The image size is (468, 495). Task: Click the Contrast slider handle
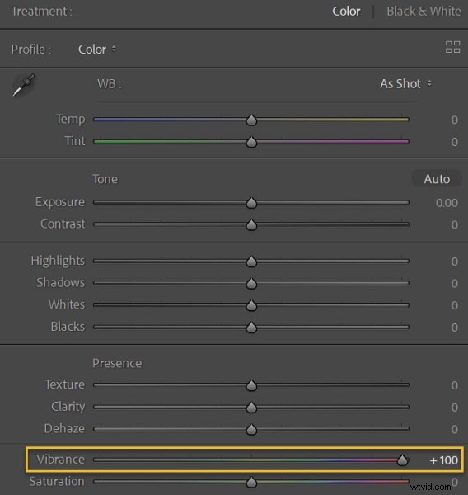(251, 224)
